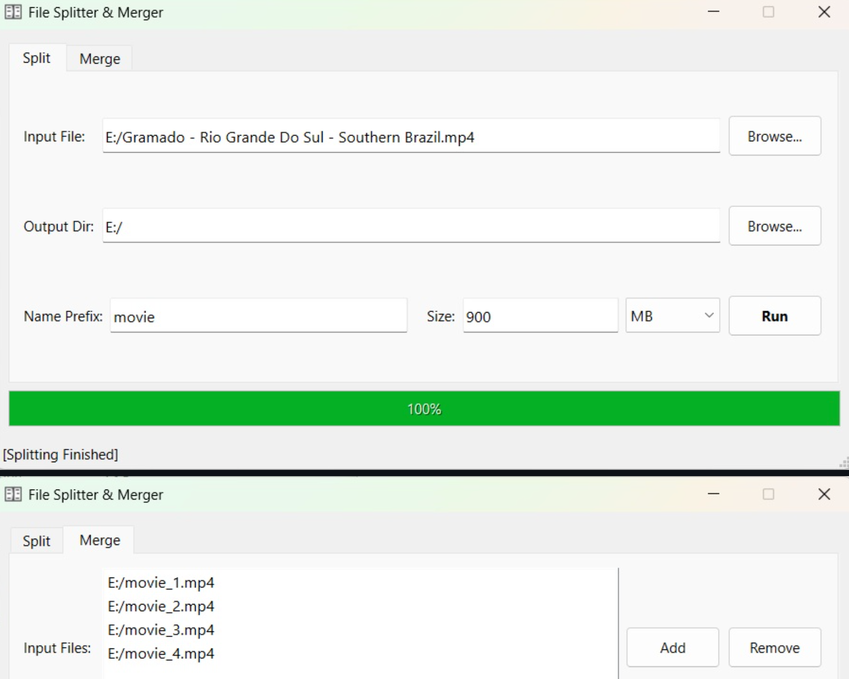Click the app icon in the top window title bar
The width and height of the screenshot is (849, 679).
(x=13, y=12)
